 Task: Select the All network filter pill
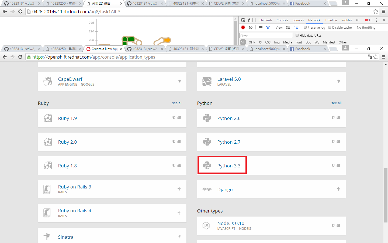click(x=242, y=42)
